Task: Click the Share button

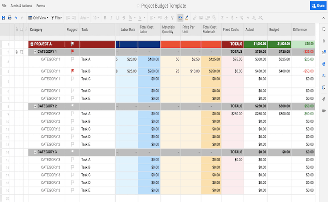Action: pyautogui.click(x=318, y=5)
